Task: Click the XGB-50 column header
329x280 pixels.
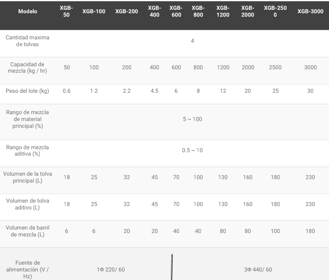Action: tap(66, 11)
